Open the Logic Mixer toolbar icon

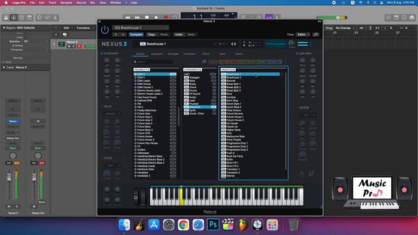click(x=48, y=18)
